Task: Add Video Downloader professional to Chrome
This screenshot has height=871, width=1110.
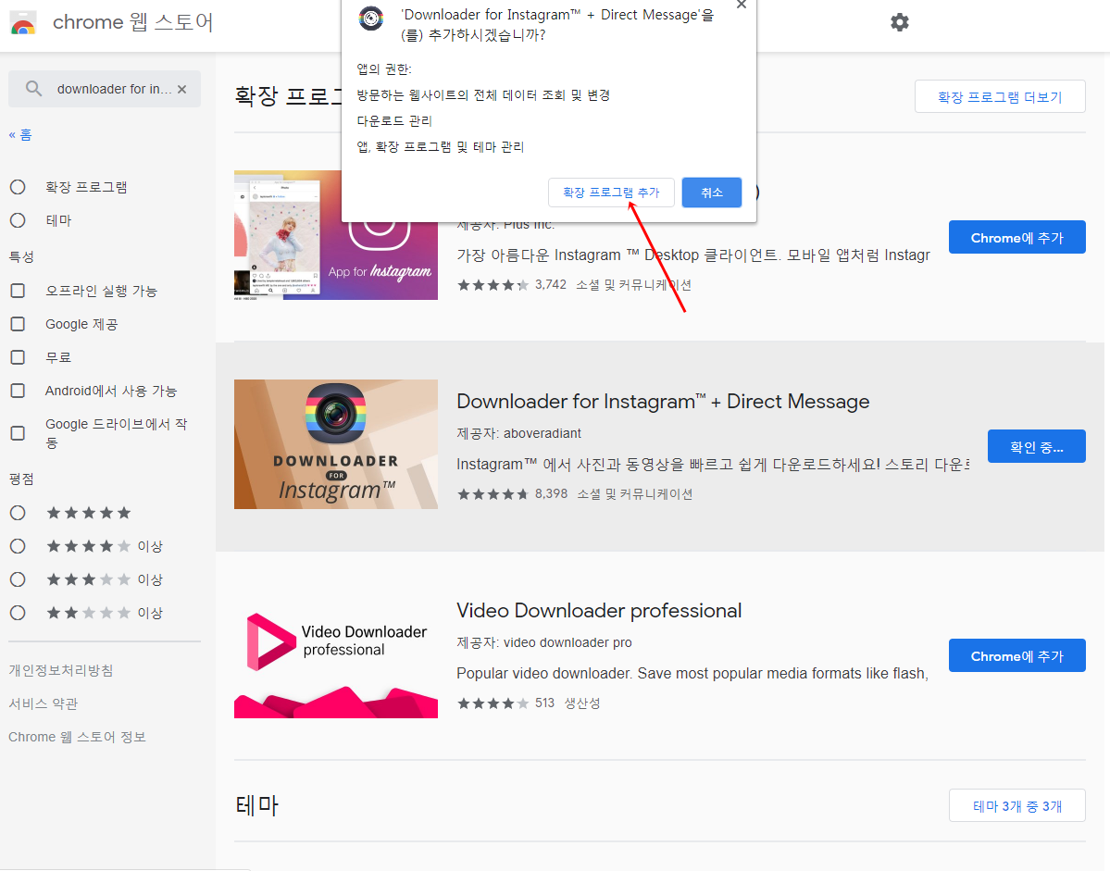Action: 1016,656
